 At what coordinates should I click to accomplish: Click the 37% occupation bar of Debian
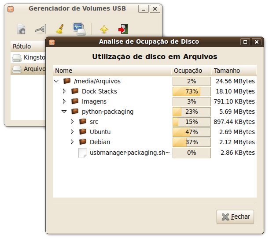pyautogui.click(x=192, y=142)
